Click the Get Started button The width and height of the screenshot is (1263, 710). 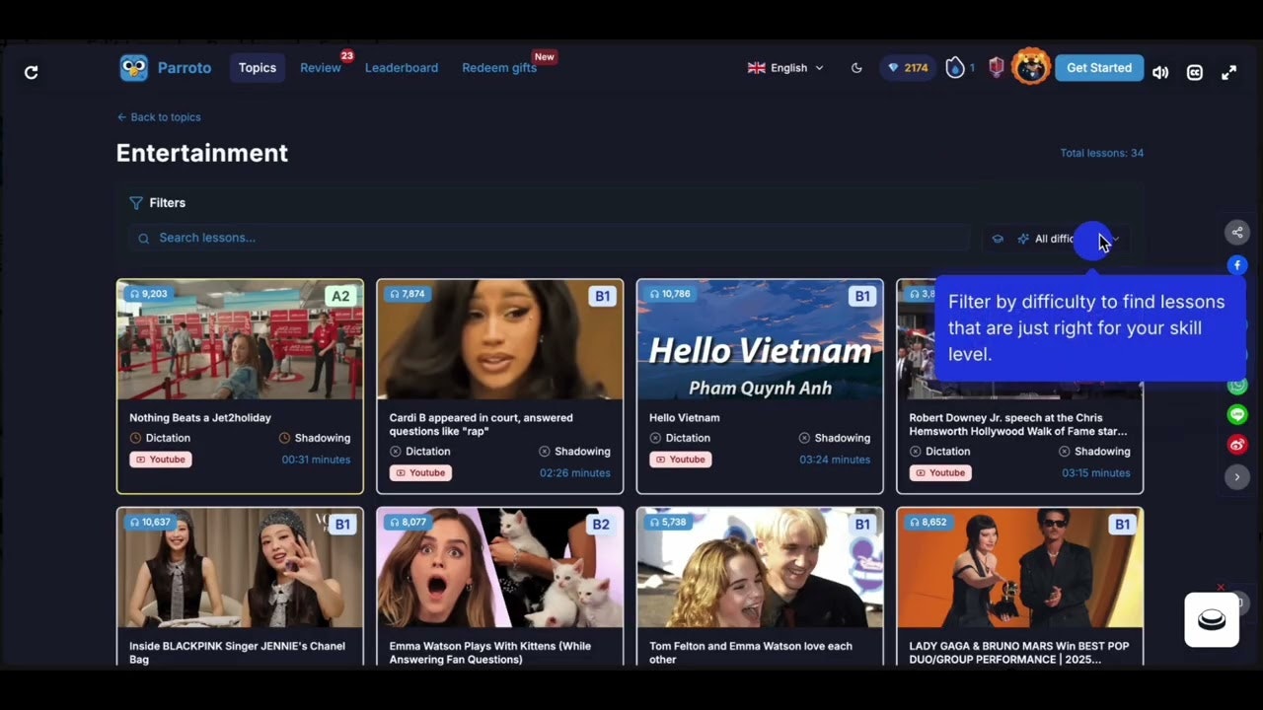click(1099, 68)
